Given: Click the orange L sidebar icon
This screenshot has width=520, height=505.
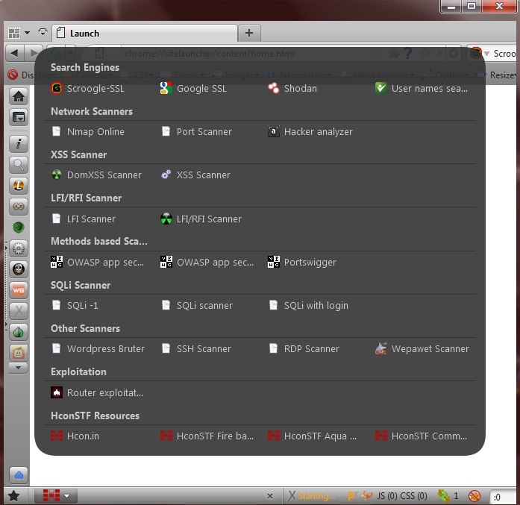Looking at the screenshot, I should click(x=19, y=186).
